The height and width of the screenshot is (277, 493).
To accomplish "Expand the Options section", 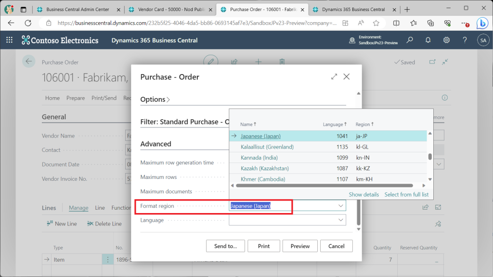I will 155,99.
